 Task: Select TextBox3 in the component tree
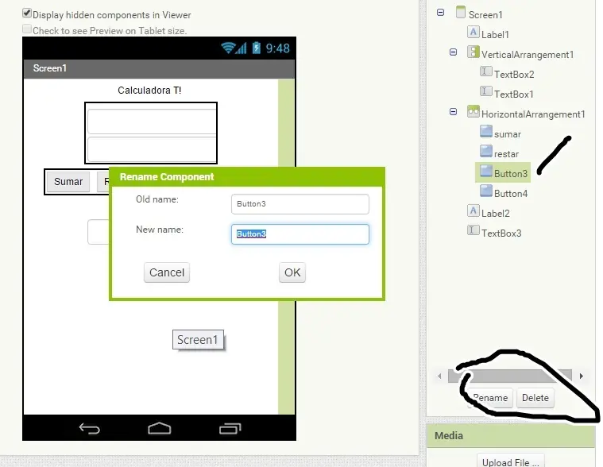coord(501,234)
